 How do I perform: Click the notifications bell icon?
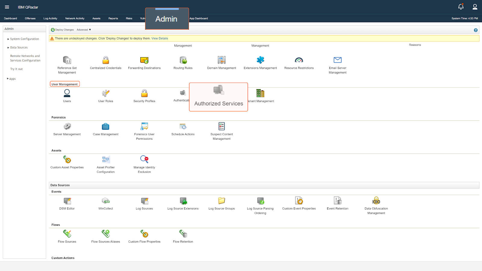point(461,7)
